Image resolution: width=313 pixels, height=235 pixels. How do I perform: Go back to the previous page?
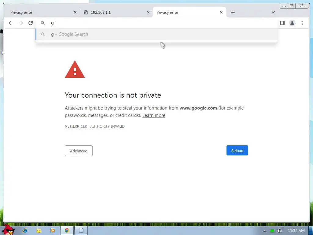11,23
